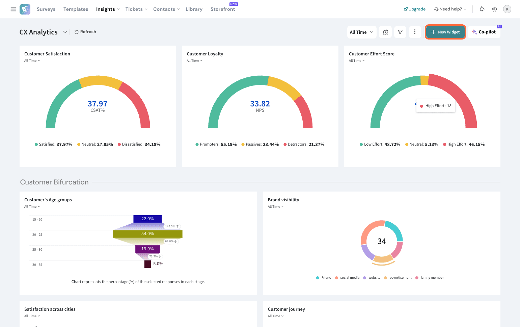Open the All Time dashboard range dropdown

click(x=361, y=32)
